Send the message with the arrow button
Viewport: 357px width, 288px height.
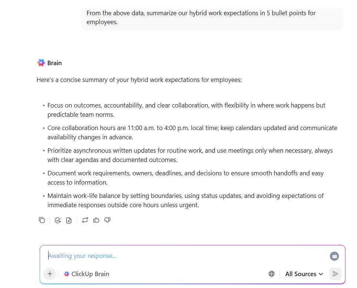click(x=335, y=274)
